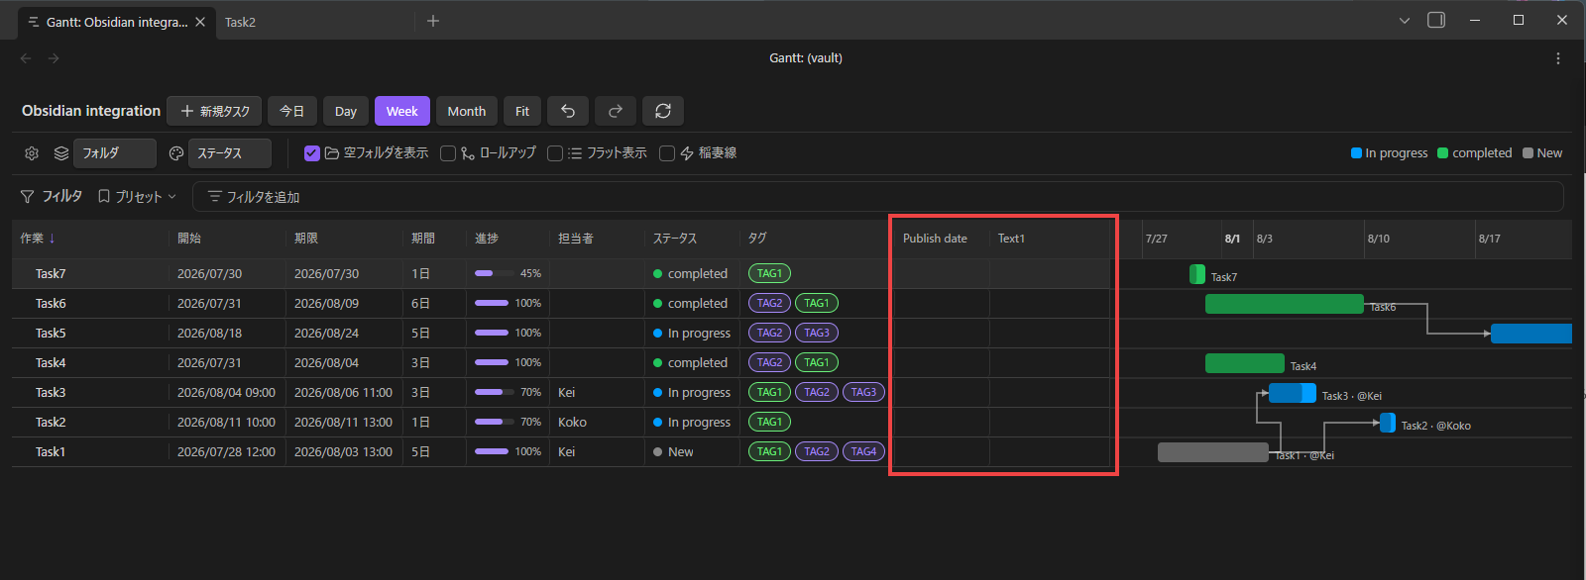Open the vertical three-dot menu
Screen dimensions: 1586x580
(x=1558, y=58)
